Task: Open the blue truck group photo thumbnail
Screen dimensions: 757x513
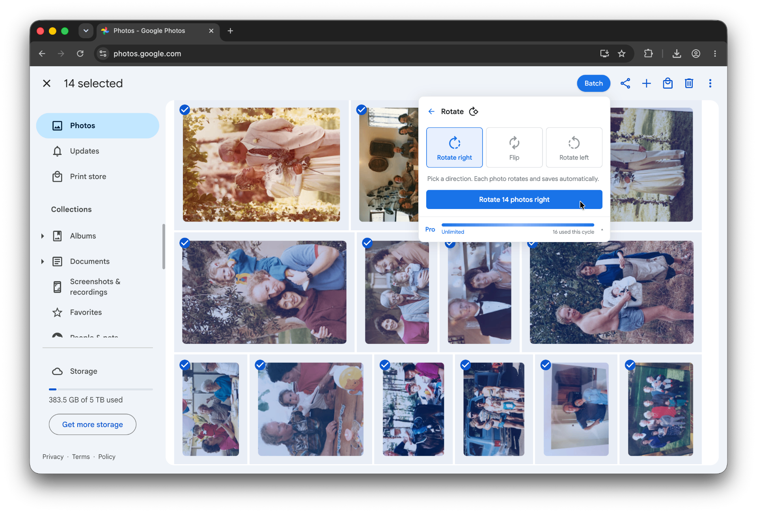Action: tap(494, 409)
